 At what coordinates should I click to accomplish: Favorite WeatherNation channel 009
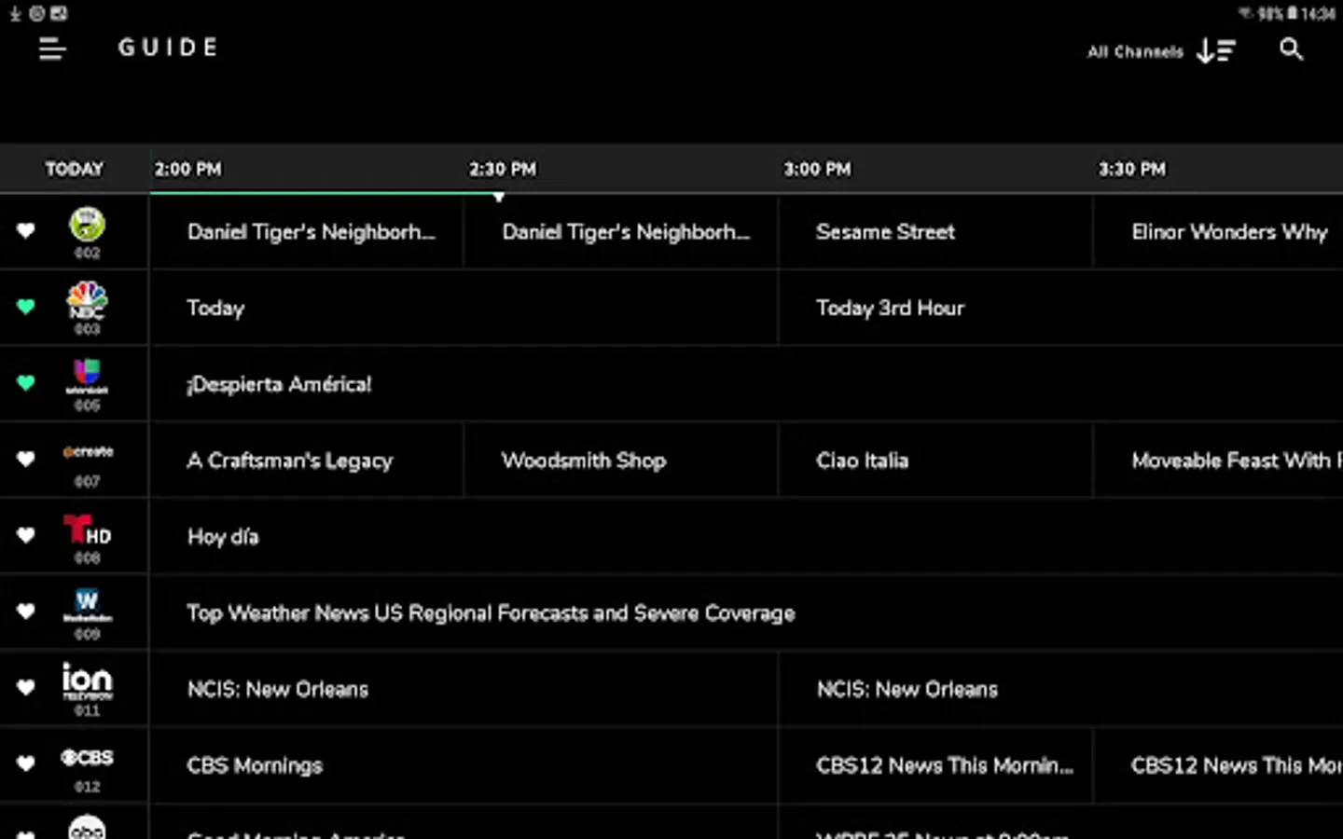tap(25, 612)
